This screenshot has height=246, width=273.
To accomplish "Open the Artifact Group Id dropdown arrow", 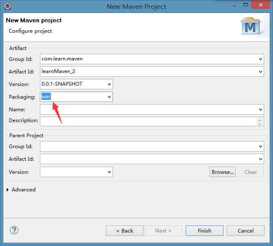I will pos(260,59).
